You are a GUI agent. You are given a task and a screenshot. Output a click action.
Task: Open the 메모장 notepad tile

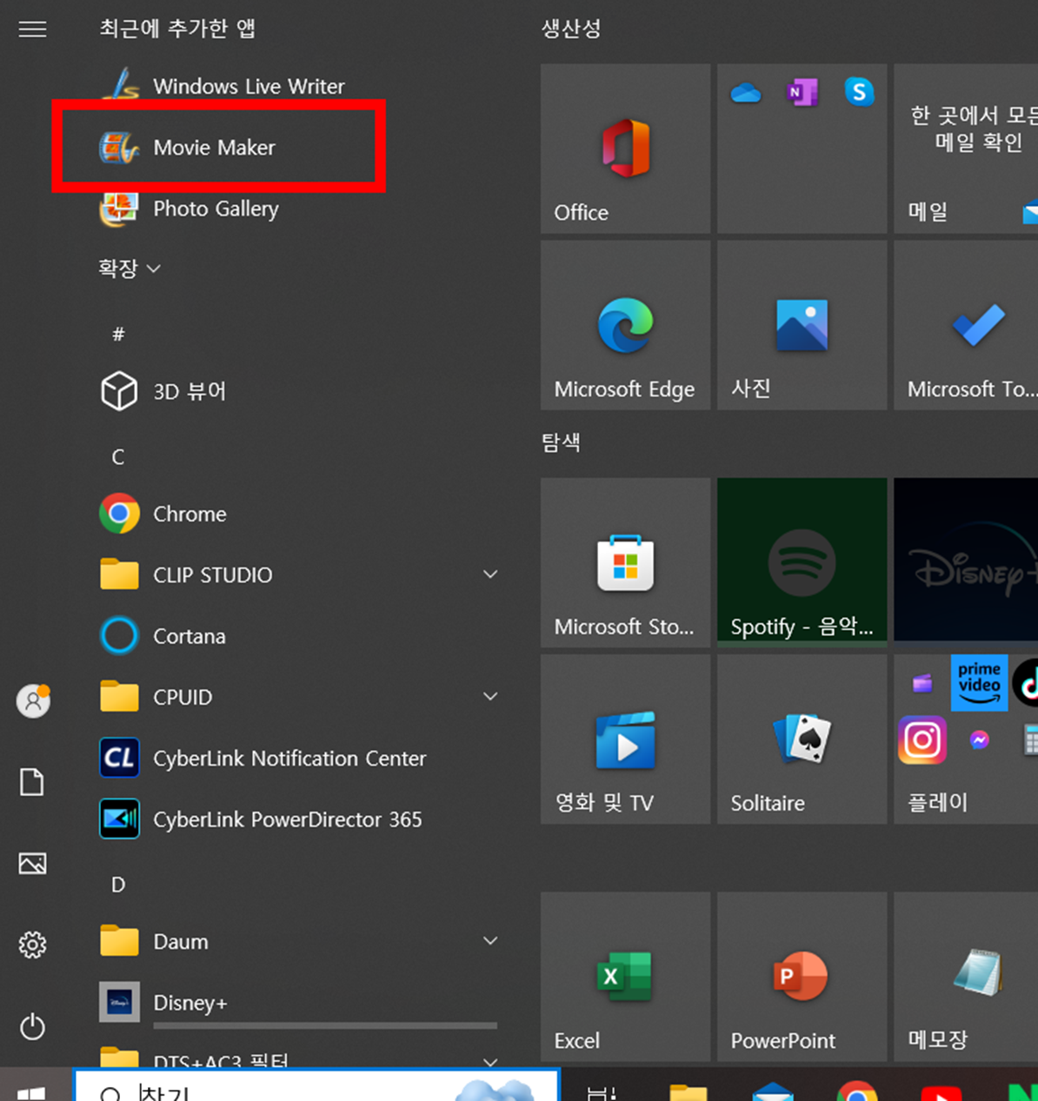966,976
